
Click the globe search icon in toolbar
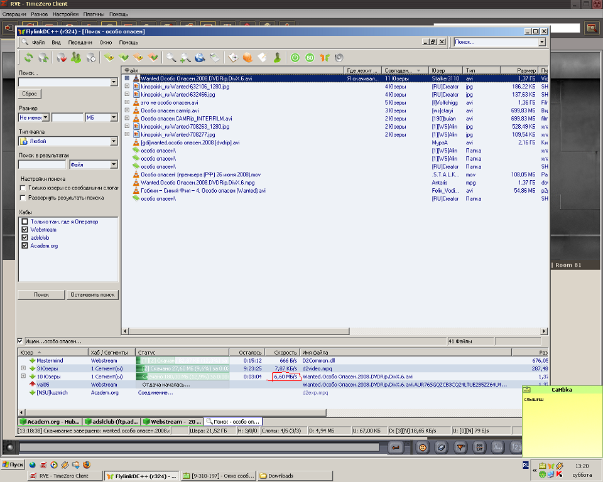point(200,58)
